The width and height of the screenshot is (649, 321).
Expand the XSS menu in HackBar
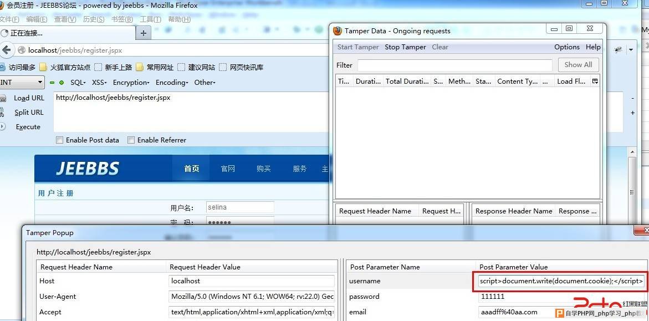(x=99, y=83)
